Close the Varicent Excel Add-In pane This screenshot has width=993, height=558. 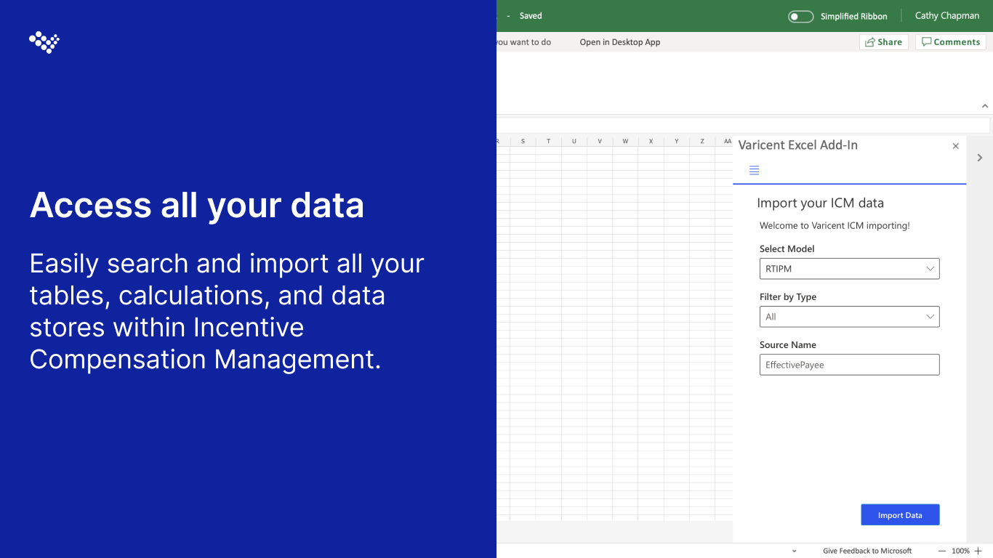coord(955,146)
